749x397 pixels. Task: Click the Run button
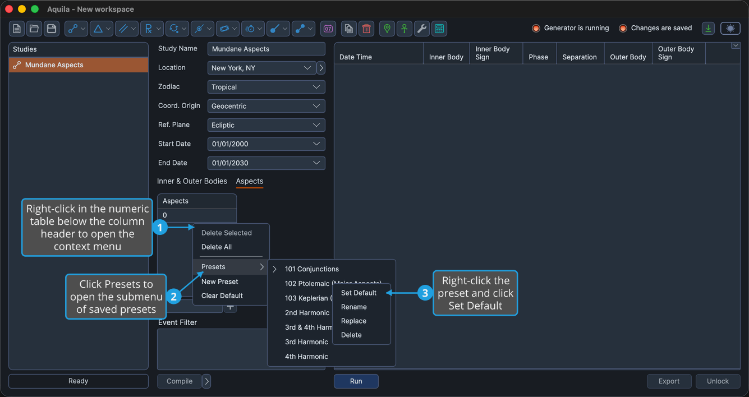(356, 381)
